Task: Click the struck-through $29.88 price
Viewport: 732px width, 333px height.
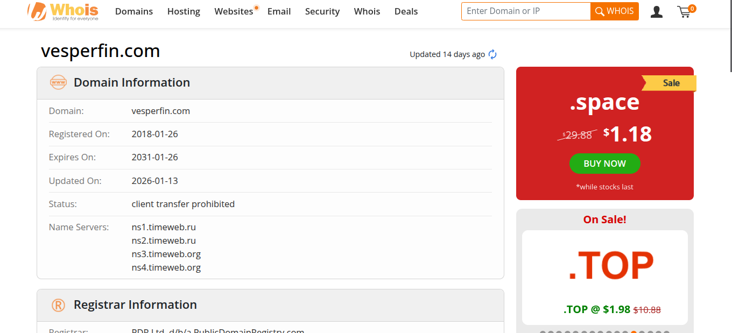Action: (x=577, y=135)
